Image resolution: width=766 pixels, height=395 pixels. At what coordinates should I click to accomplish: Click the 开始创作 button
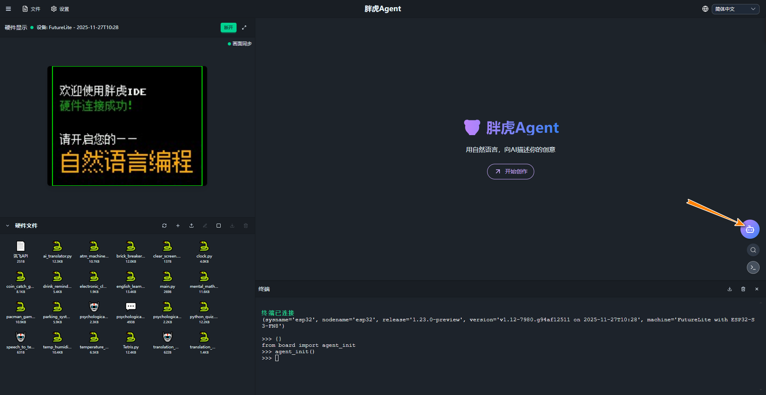point(510,171)
